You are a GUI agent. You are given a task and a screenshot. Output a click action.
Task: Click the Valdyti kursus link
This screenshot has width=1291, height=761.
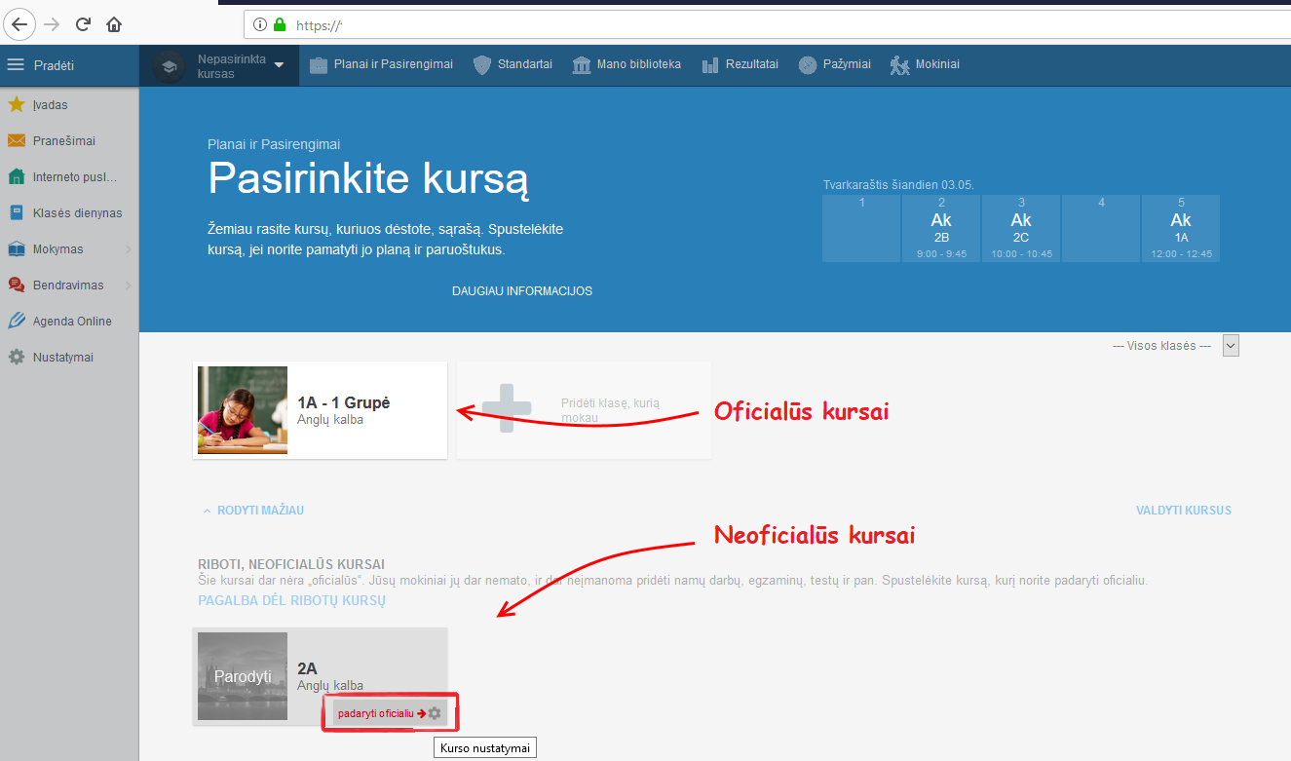[1183, 511]
